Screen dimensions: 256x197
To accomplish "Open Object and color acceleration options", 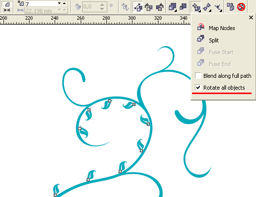I will (173, 7).
